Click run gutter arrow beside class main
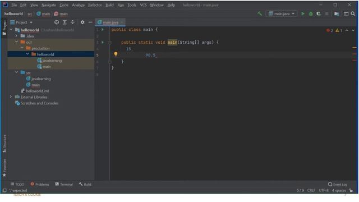The image size is (359, 202). [x=102, y=30]
